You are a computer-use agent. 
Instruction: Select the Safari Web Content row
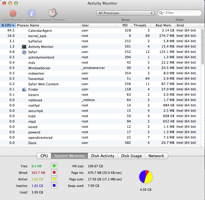(100, 84)
